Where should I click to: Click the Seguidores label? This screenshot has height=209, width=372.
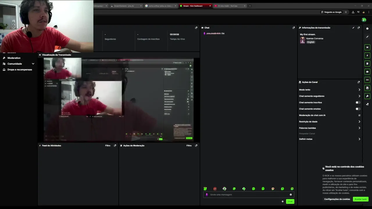[110, 39]
